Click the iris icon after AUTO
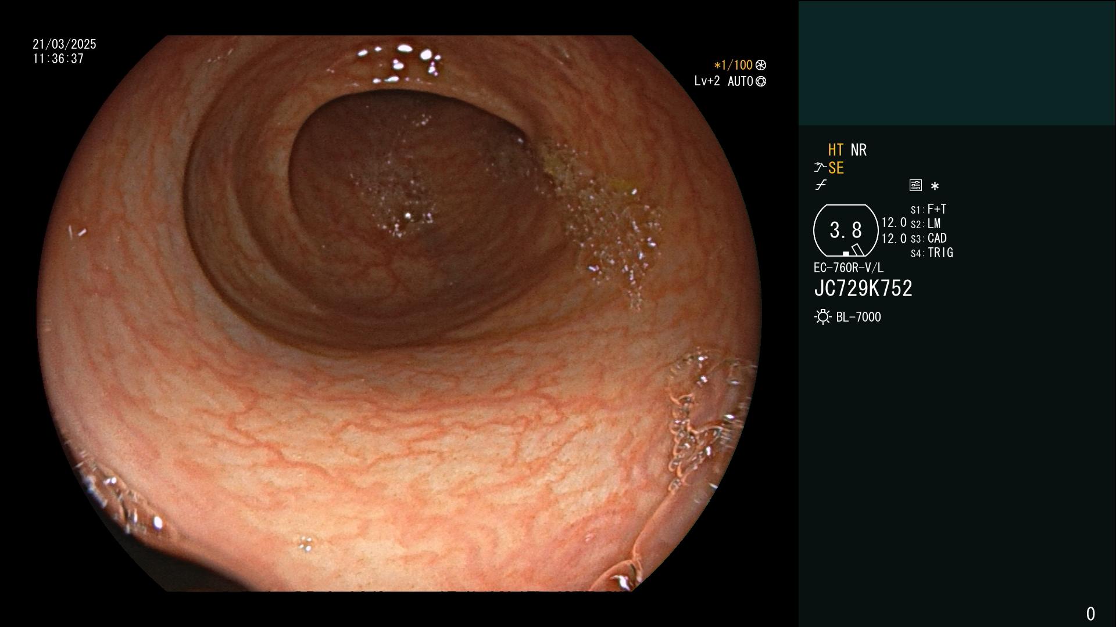This screenshot has width=1116, height=627. (x=761, y=81)
